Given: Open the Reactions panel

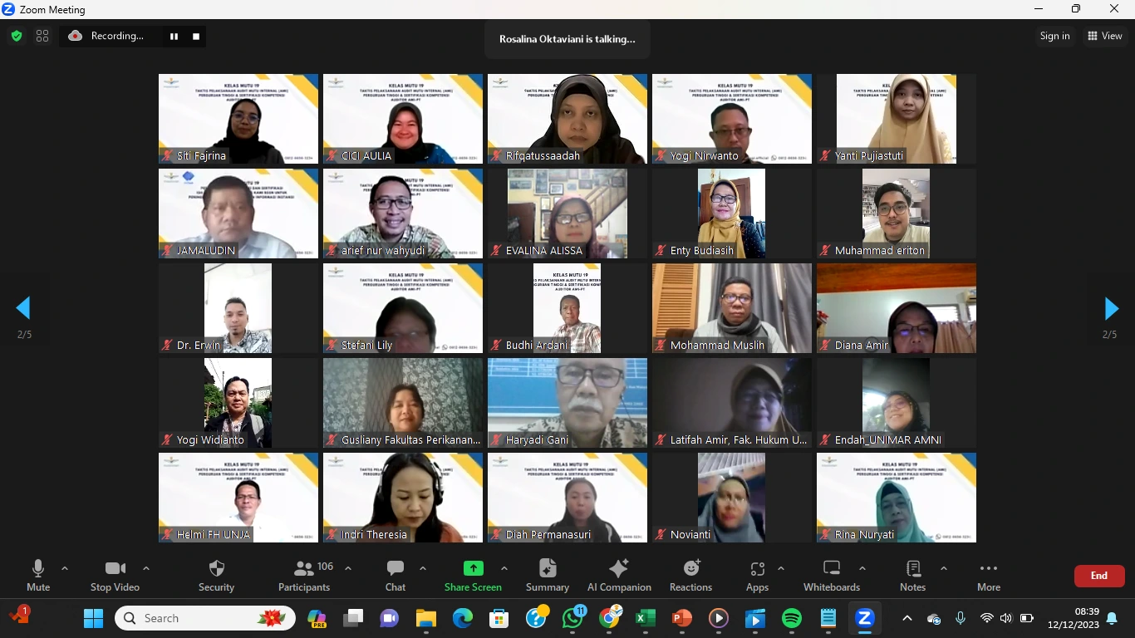Looking at the screenshot, I should 690,575.
